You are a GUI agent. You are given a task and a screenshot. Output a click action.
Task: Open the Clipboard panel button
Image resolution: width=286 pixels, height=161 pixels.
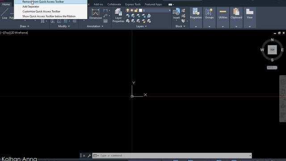tap(236, 14)
